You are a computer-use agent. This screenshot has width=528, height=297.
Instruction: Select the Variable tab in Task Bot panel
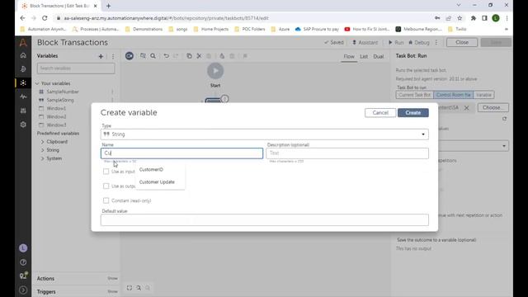[483, 95]
